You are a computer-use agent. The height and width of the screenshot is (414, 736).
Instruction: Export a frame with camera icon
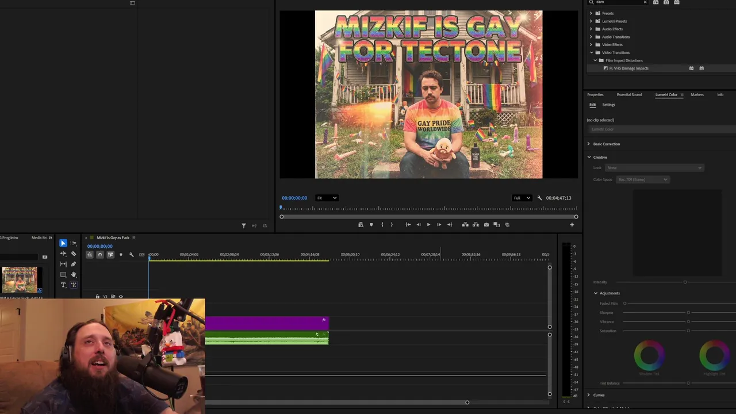tap(486, 225)
